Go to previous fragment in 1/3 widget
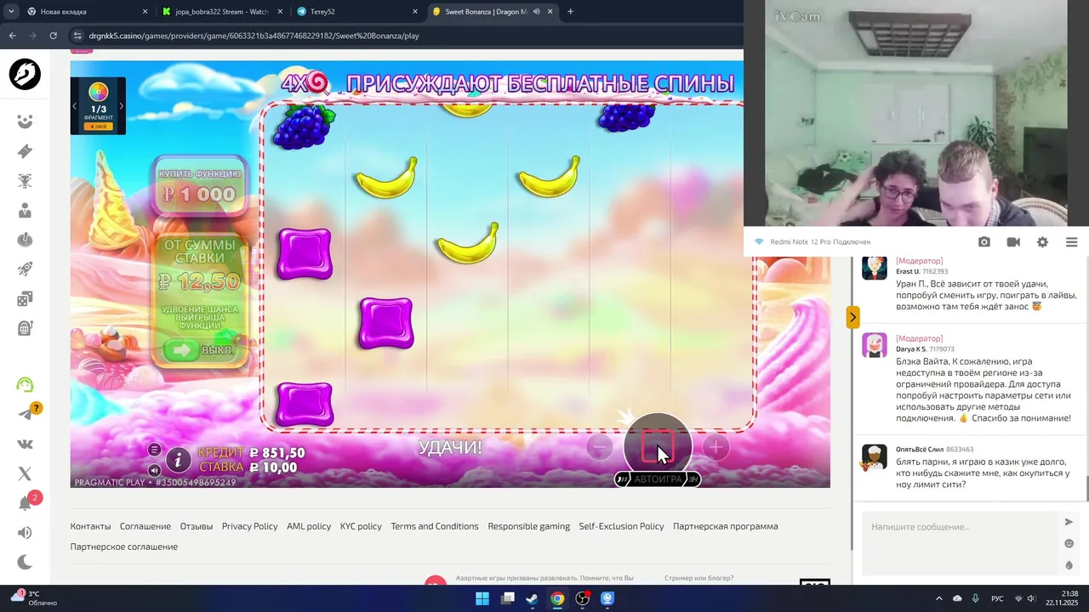The width and height of the screenshot is (1089, 612). coord(74,106)
